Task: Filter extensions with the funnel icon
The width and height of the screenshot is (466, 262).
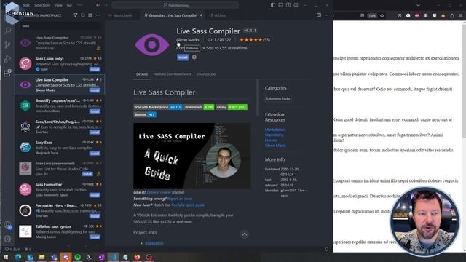Action: (75, 15)
